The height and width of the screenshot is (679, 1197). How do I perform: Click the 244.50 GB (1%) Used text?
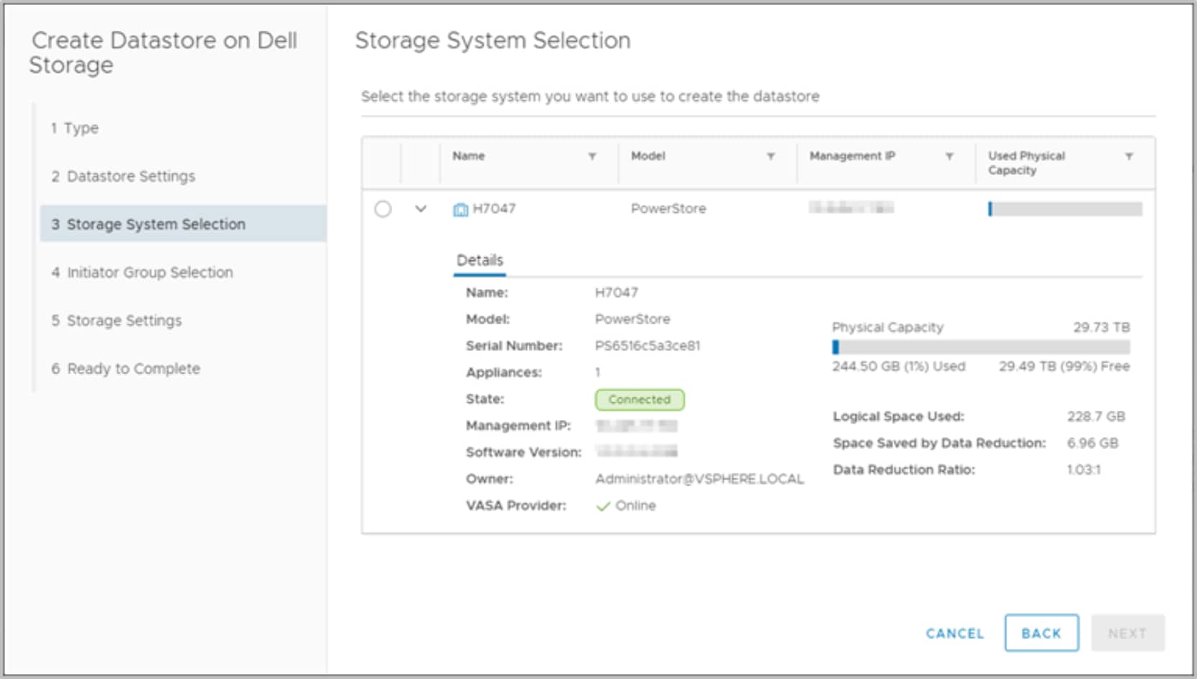(899, 367)
